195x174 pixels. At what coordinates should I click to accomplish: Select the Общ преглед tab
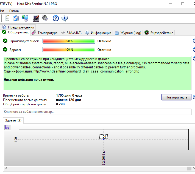coord(15,32)
